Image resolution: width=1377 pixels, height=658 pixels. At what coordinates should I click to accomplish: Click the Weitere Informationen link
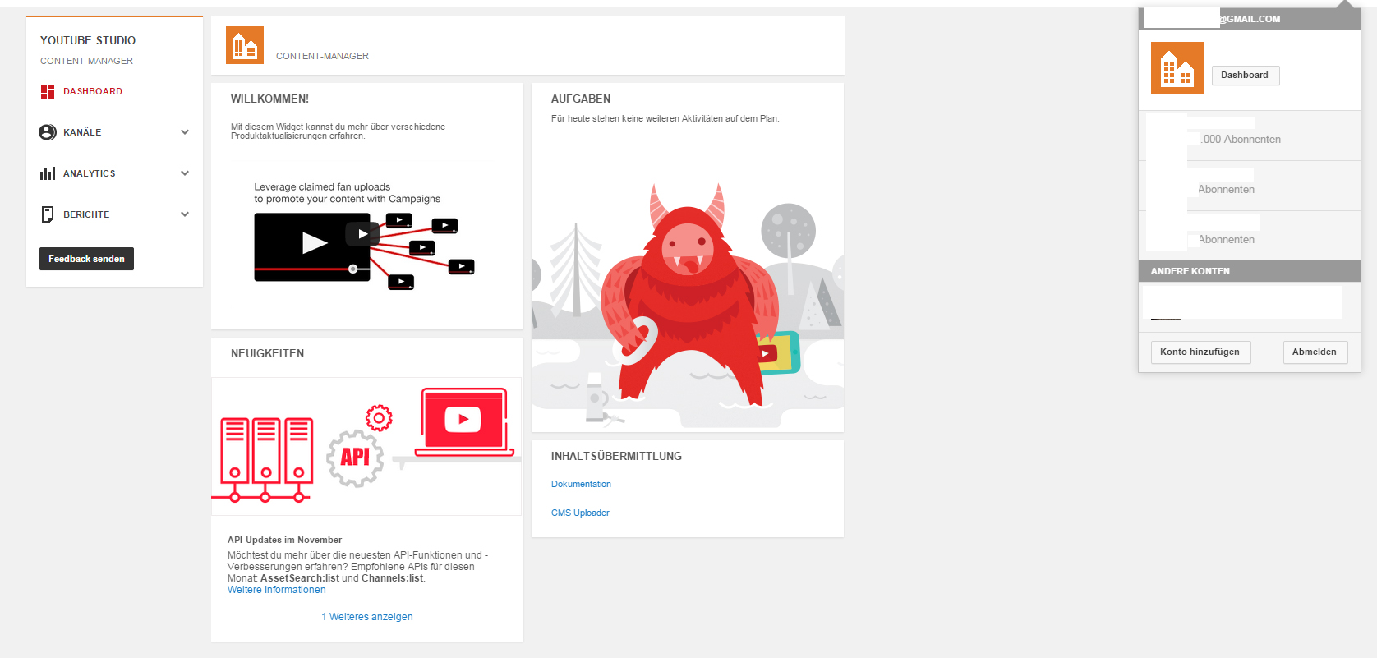pyautogui.click(x=277, y=590)
